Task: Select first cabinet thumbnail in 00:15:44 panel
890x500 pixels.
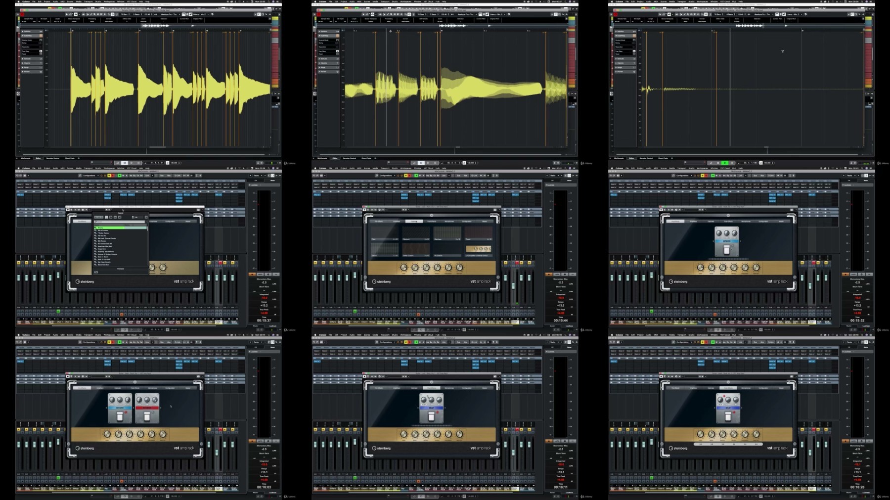Action: click(385, 232)
